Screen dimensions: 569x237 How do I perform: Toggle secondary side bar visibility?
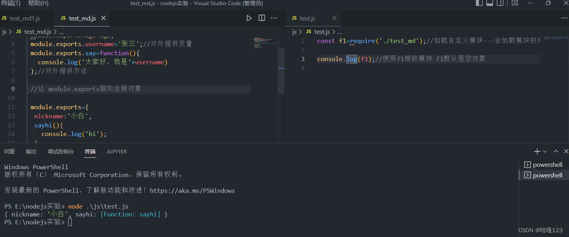[500, 3]
